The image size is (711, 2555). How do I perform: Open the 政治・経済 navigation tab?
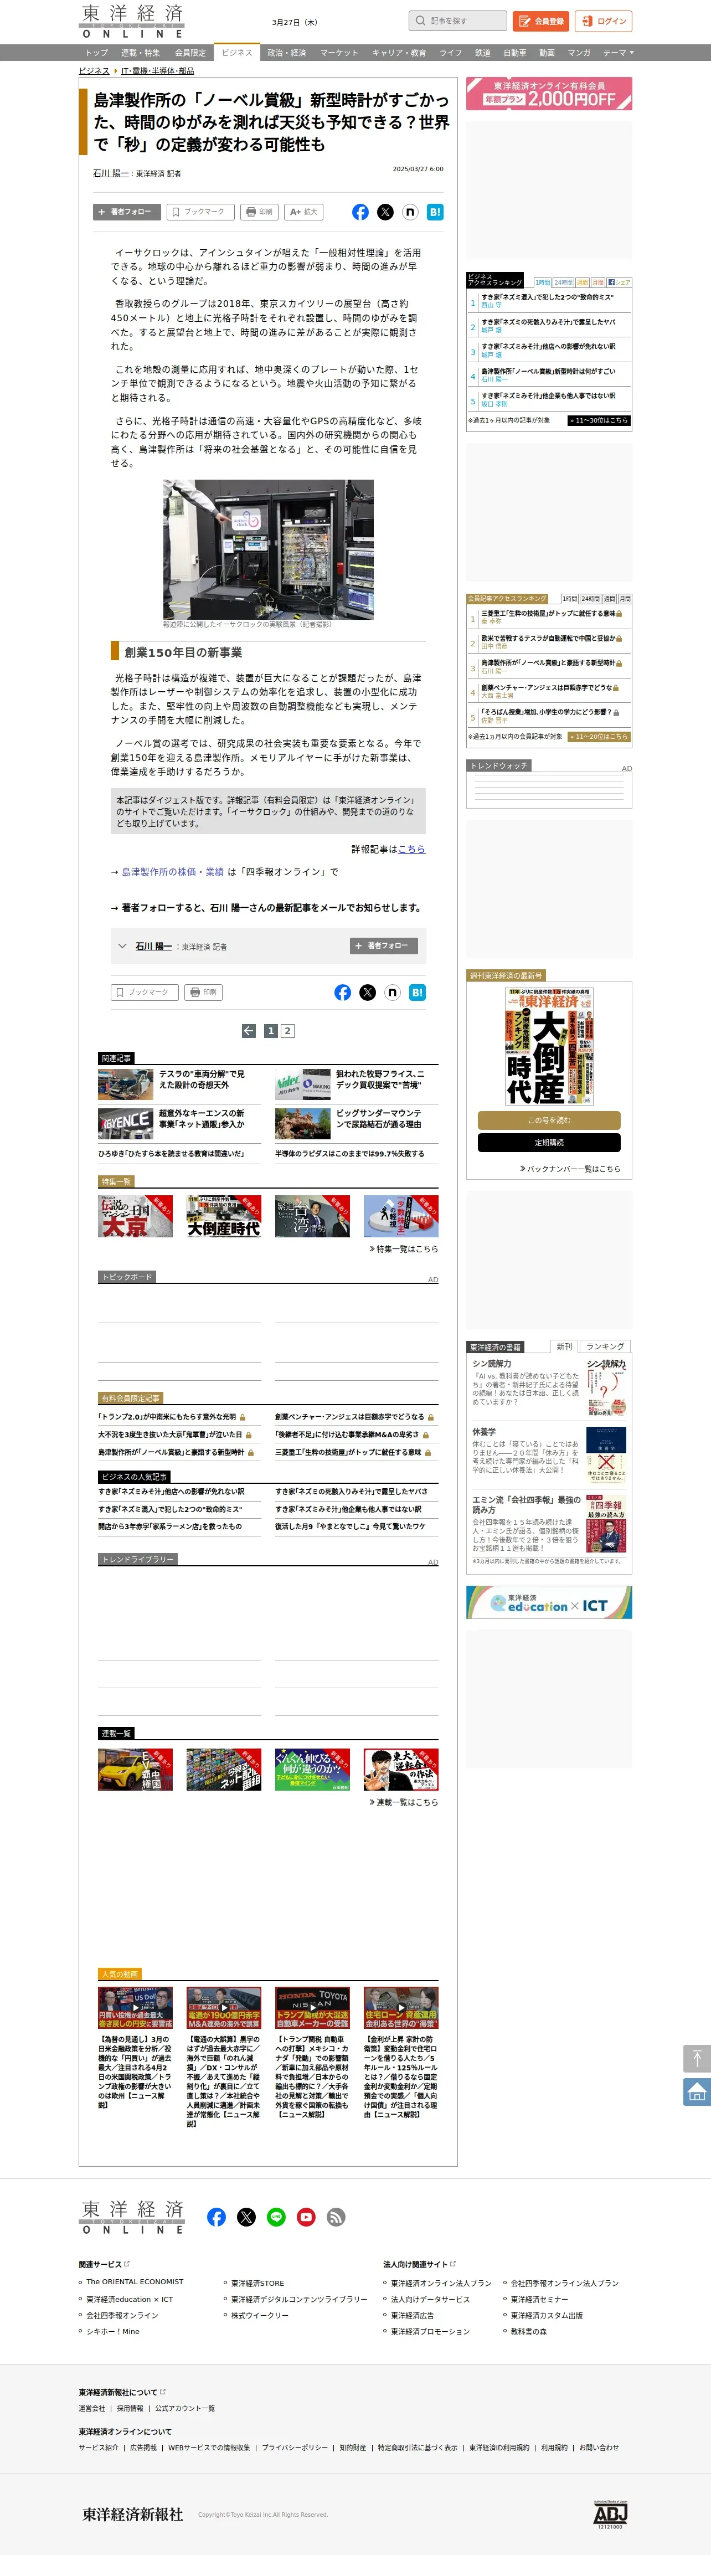pos(287,53)
